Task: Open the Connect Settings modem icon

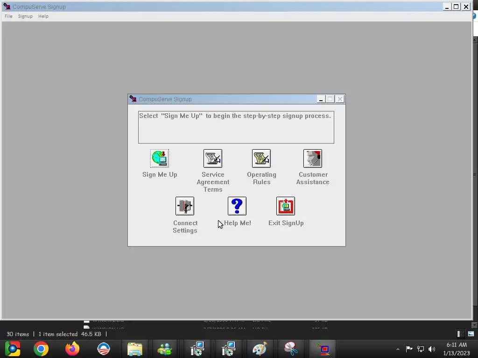Action: (x=185, y=206)
